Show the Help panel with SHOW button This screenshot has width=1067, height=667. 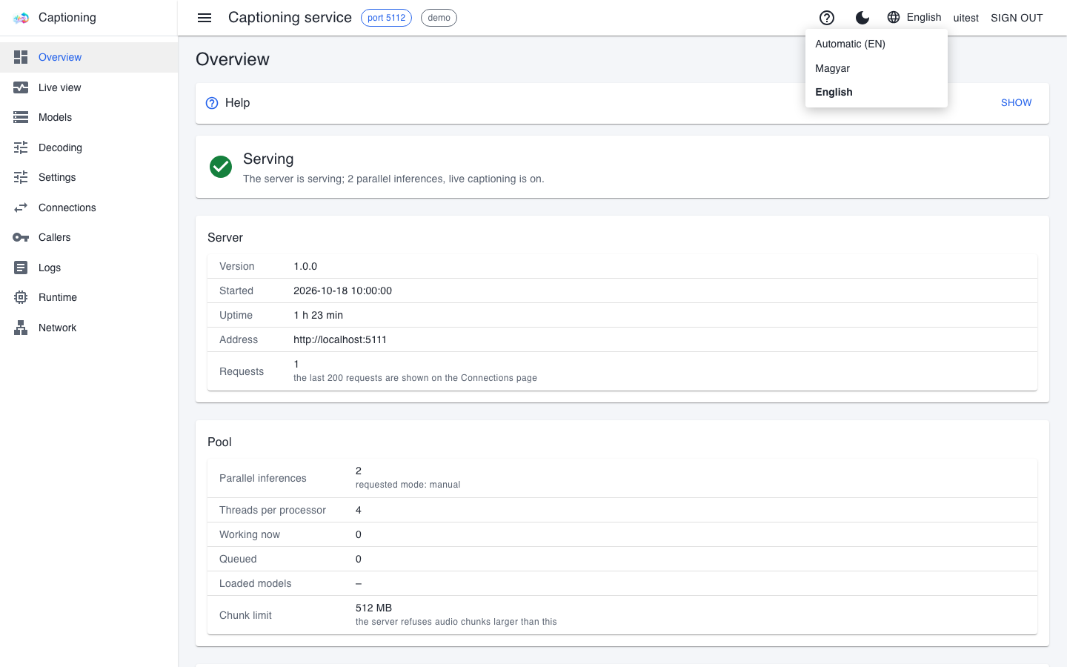pos(1016,103)
